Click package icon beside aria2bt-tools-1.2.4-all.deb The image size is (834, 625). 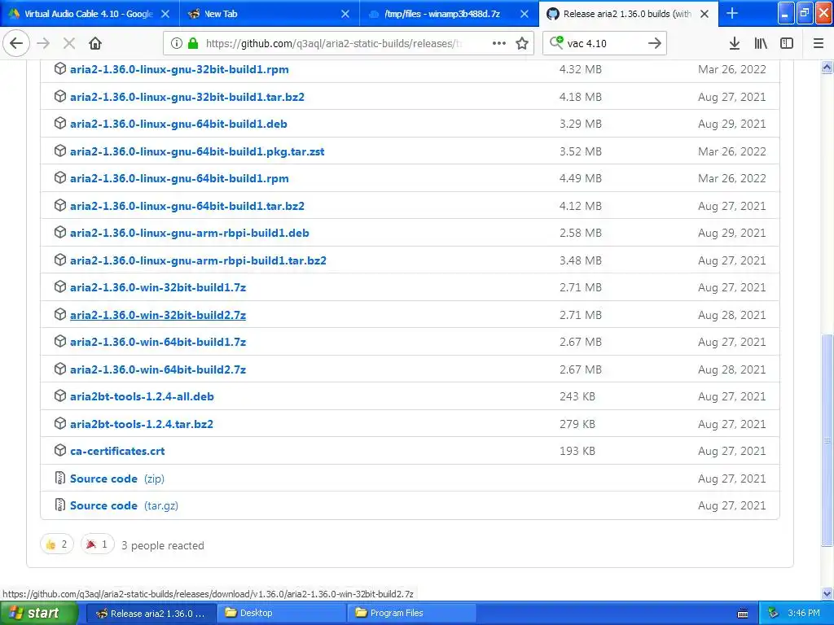pyautogui.click(x=60, y=396)
